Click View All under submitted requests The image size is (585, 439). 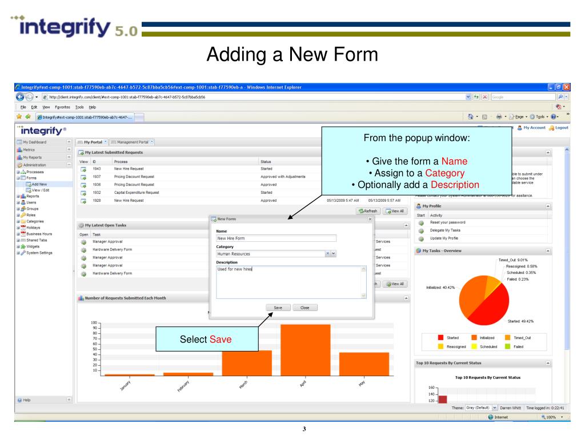tap(395, 211)
